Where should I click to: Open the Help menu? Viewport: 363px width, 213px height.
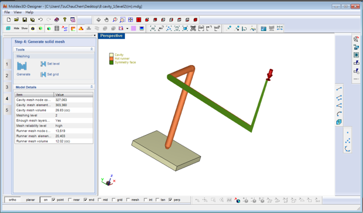click(x=29, y=12)
